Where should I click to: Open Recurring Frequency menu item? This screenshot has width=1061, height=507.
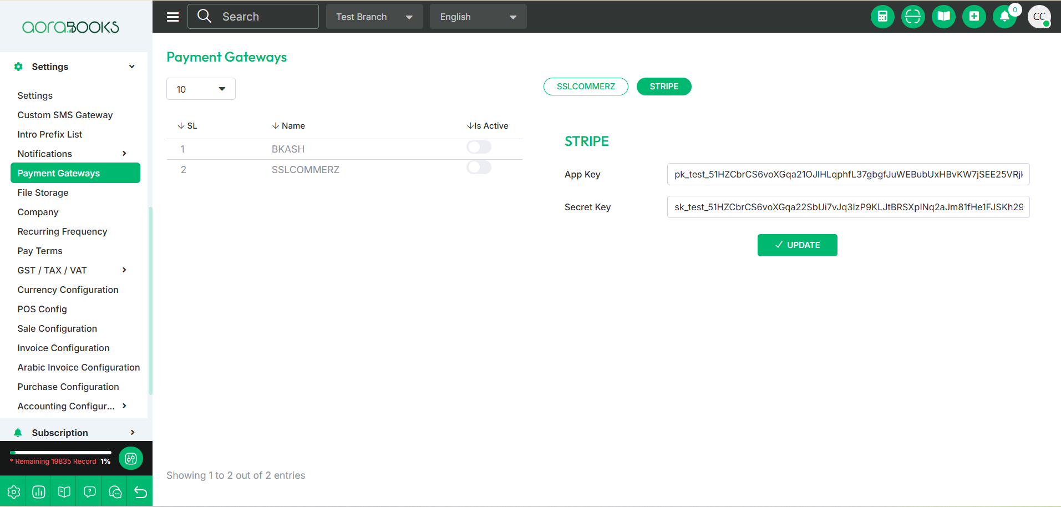(62, 231)
